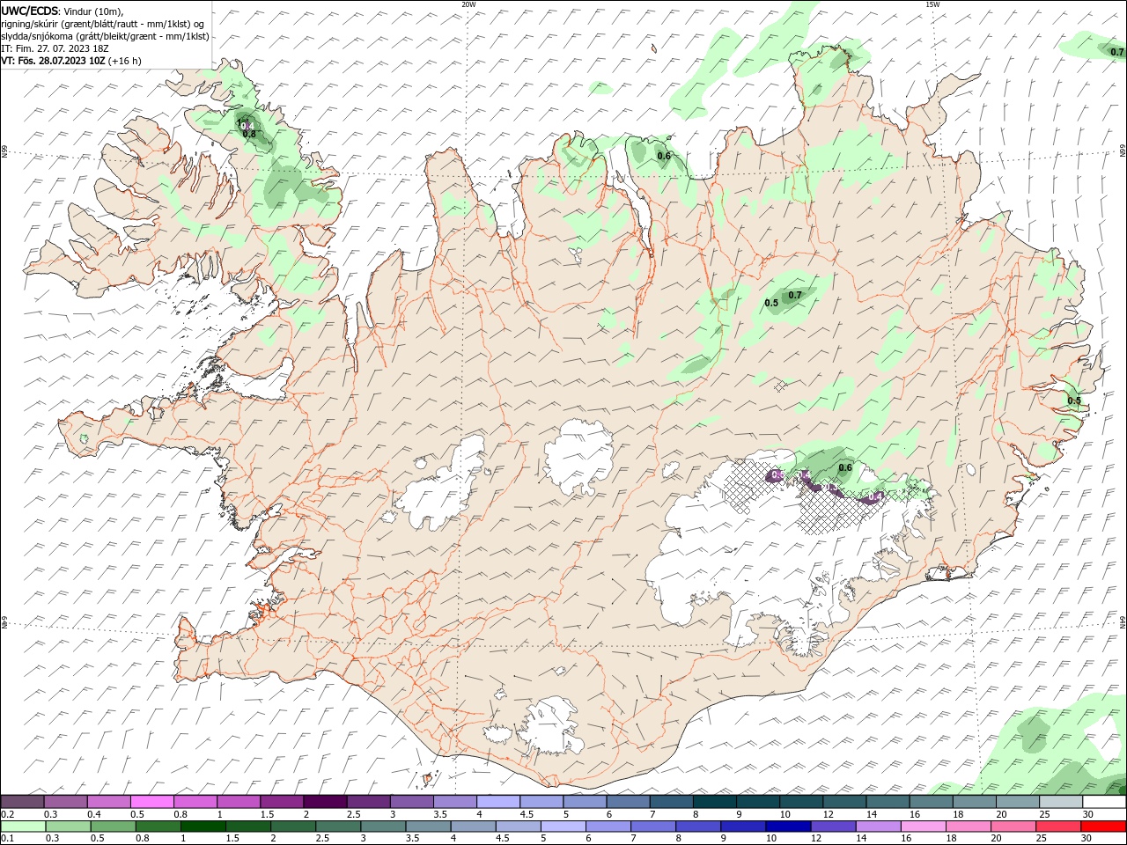
Task: Select the dark green lower legend swatch starting at 1
Action: [x=203, y=826]
